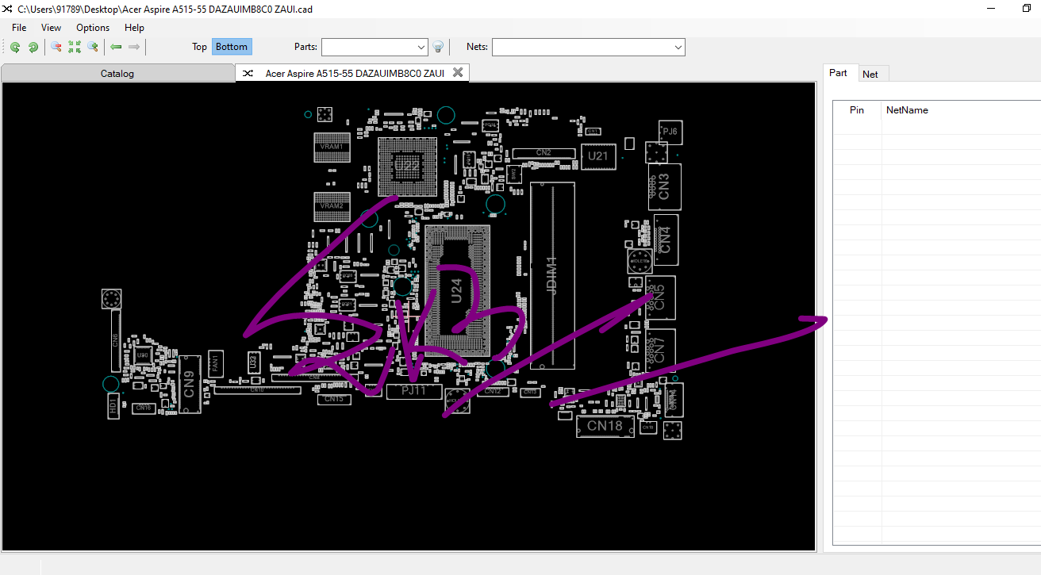
Task: Select the Acer Aspire A515-55 DAZAUIMB8C0 tab
Action: click(x=352, y=74)
